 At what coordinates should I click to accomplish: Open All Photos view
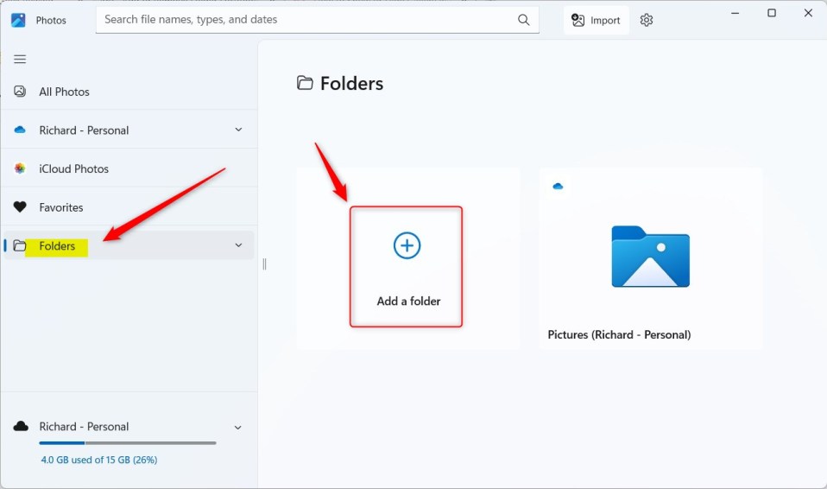129,92
